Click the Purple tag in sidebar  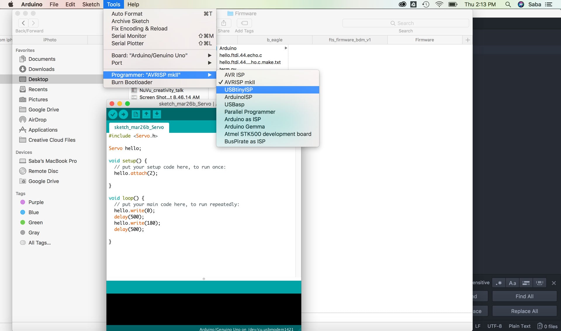(36, 202)
